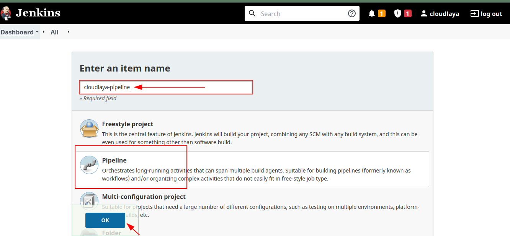The image size is (510, 236).
Task: Choose Multi-configuration project title
Action: 144,197
